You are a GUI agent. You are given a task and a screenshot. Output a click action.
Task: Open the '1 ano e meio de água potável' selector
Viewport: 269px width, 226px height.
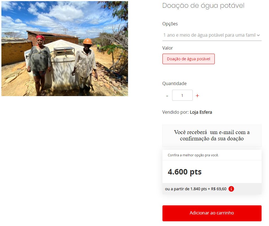(212, 35)
